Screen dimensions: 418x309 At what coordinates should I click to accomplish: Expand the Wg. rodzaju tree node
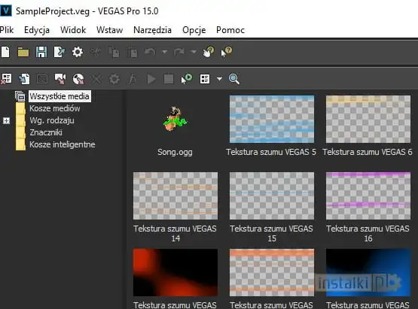[x=6, y=120]
